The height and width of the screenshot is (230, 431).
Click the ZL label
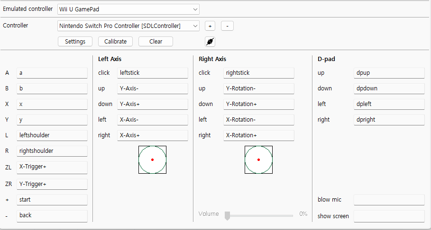point(8,168)
